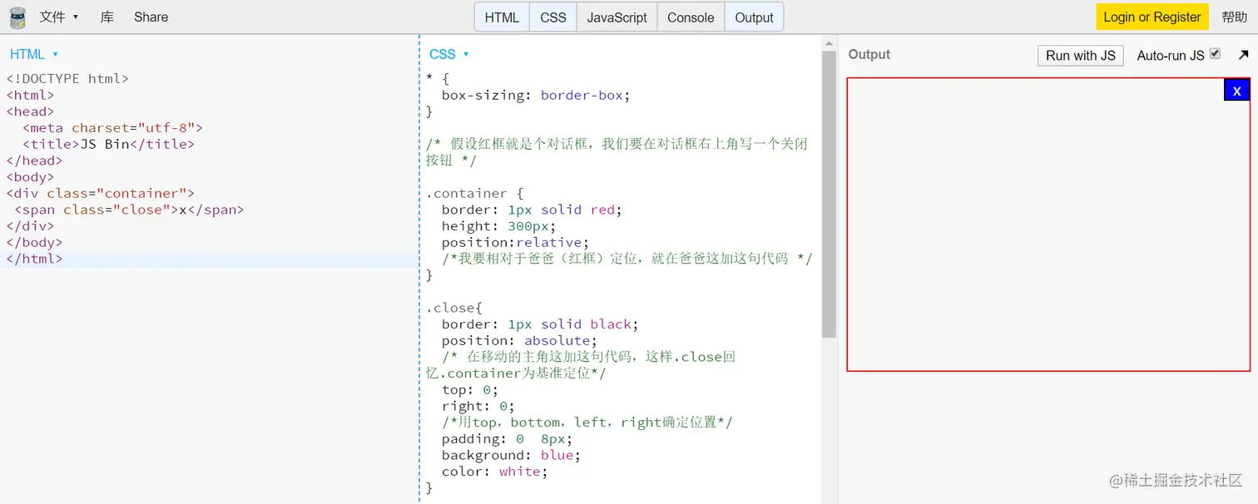
Task: Click the box-sizing: border-box line
Action: pyautogui.click(x=536, y=95)
